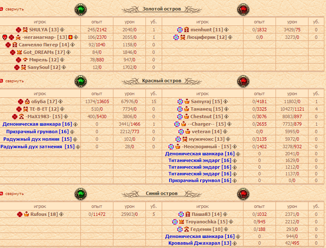The height and width of the screenshot is (248, 326).
Task: Open info icon next to Таманец [15]
Action: [226, 109]
